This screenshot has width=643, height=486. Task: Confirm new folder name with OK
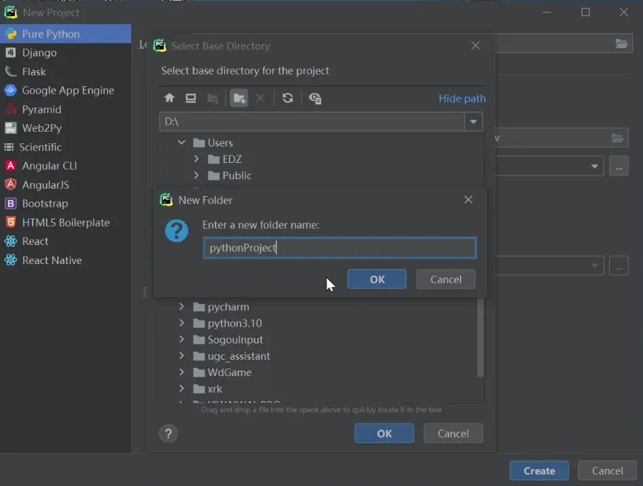pos(377,279)
